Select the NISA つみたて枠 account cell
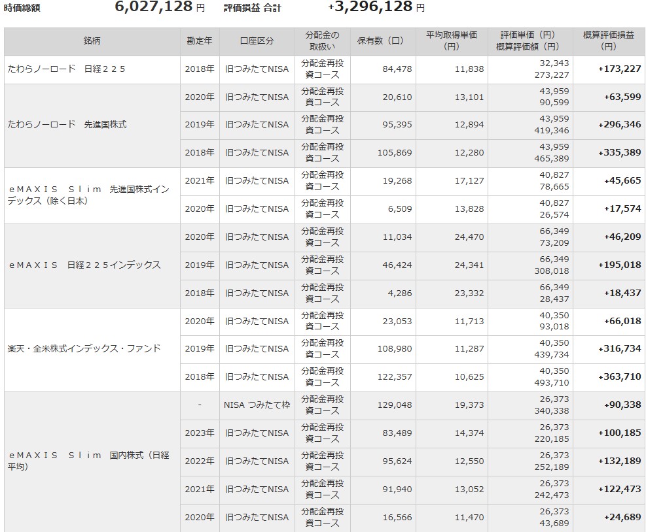 [257, 405]
